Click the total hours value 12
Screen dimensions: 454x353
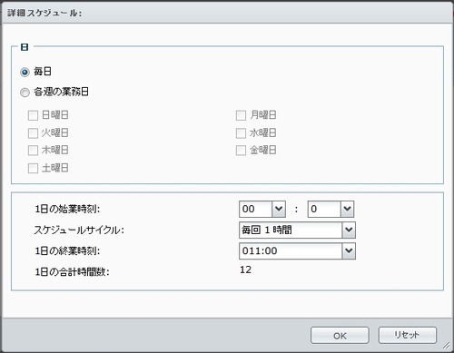(245, 270)
